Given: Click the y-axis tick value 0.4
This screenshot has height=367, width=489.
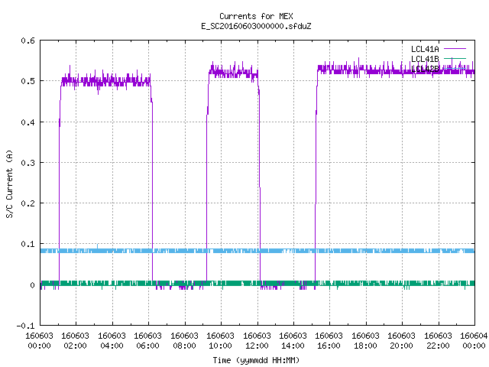Looking at the screenshot, I should tap(28, 122).
